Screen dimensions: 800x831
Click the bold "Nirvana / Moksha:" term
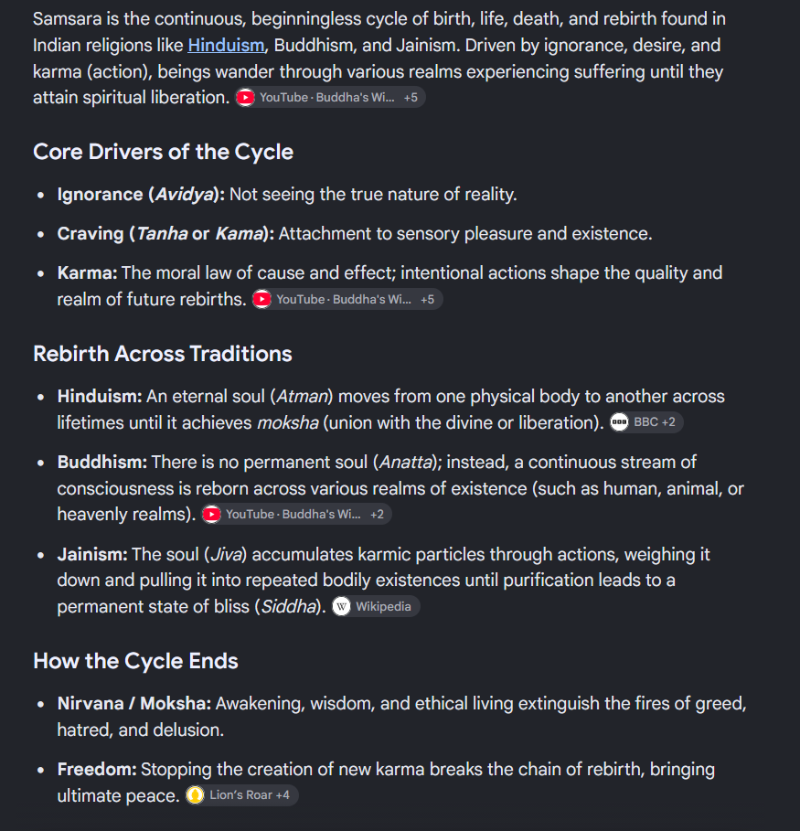click(x=134, y=704)
